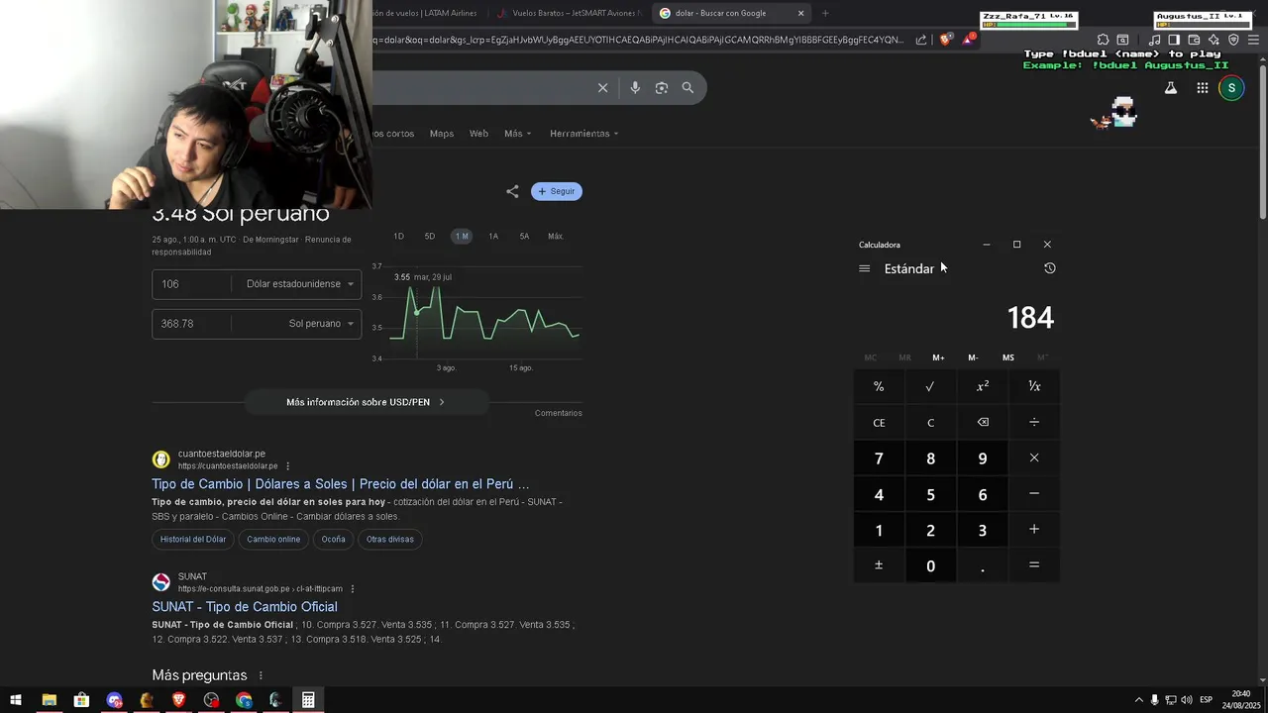This screenshot has height=713, width=1268.
Task: Switch to the Maps search tab
Action: [x=442, y=134]
